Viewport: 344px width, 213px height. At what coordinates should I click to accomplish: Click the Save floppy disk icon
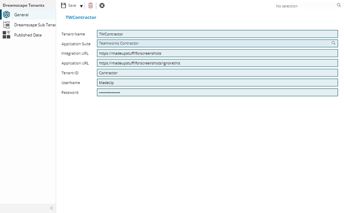(x=64, y=6)
